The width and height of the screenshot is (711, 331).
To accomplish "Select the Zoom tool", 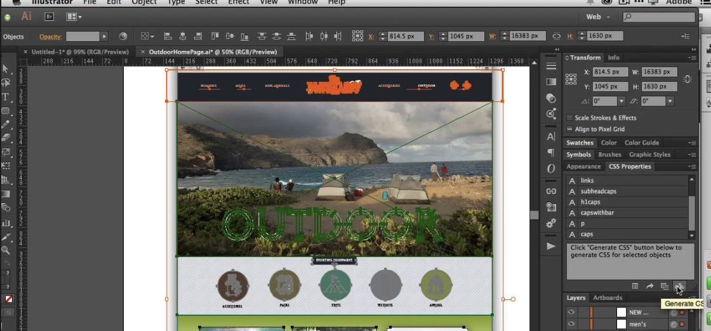I will tap(6, 250).
